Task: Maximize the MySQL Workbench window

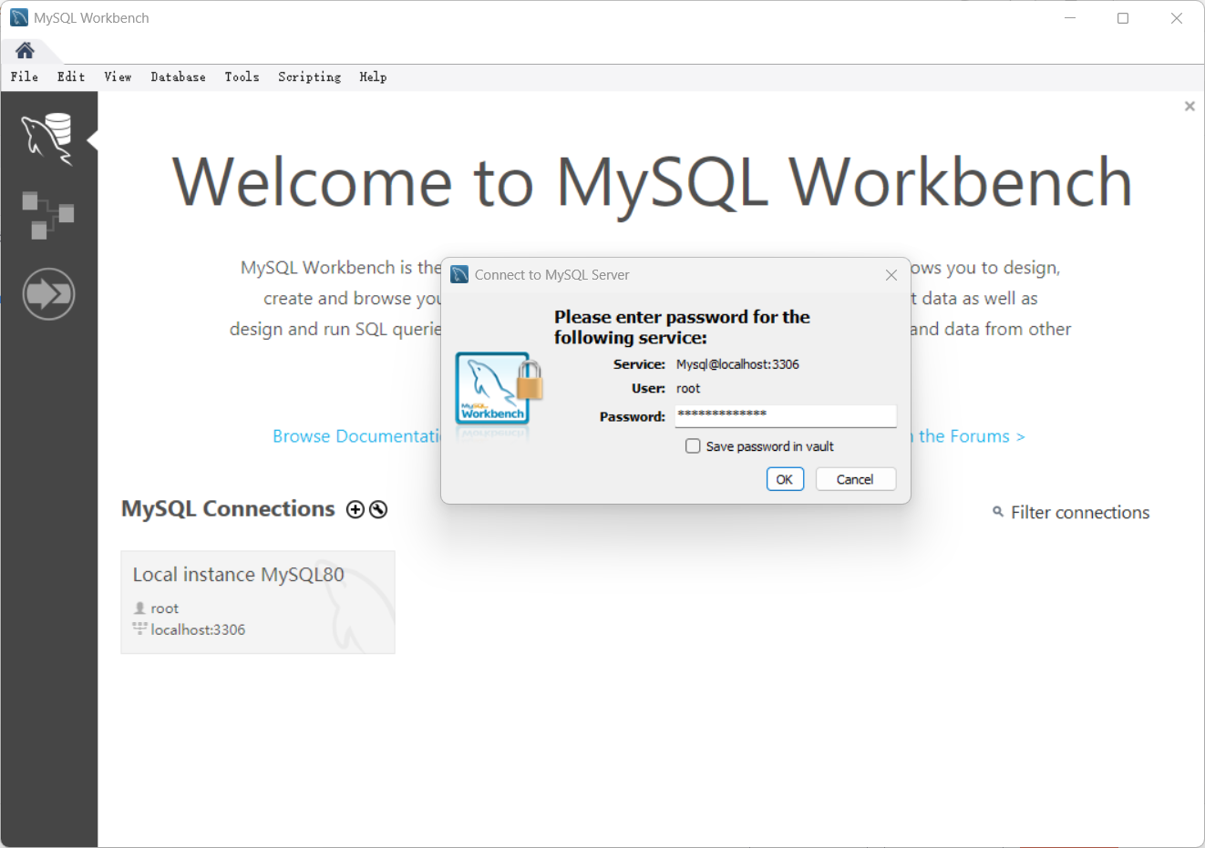Action: (x=1123, y=18)
